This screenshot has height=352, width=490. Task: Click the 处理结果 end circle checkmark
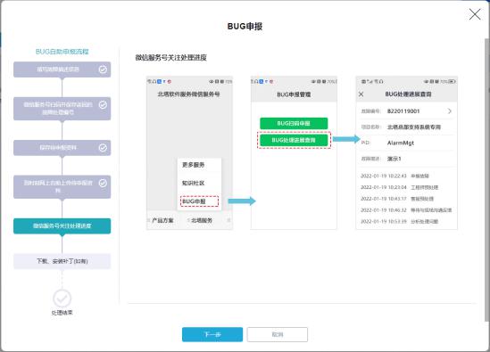(x=62, y=299)
